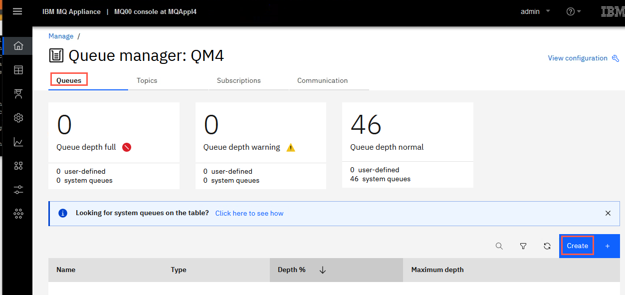Screen dimensions: 625x295
Task: Click 'MQ00 console at MQAppl4' header text
Action: (156, 11)
